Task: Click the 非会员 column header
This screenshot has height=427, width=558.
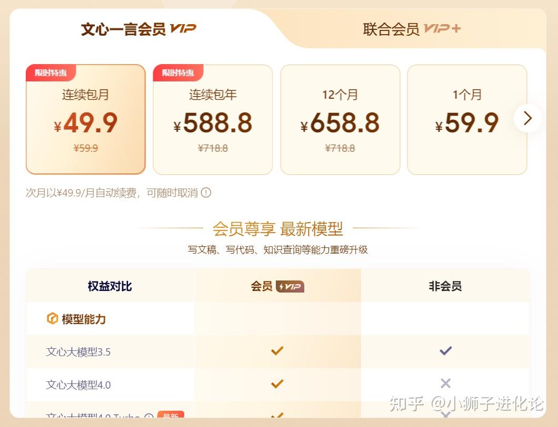Action: click(445, 286)
